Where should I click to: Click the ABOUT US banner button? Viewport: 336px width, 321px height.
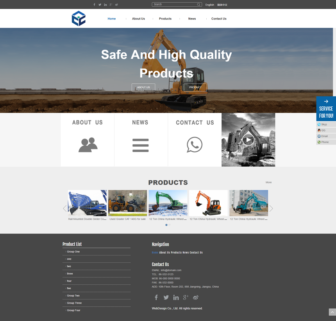[x=143, y=87]
